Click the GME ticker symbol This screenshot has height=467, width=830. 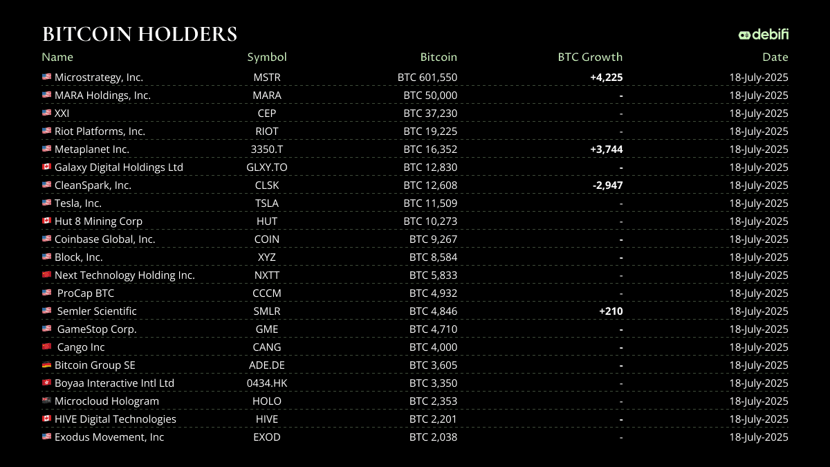coord(267,329)
